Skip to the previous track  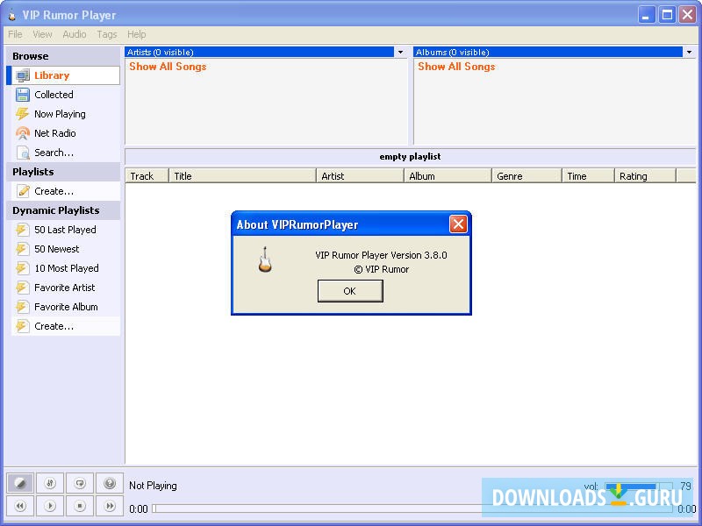pos(20,506)
